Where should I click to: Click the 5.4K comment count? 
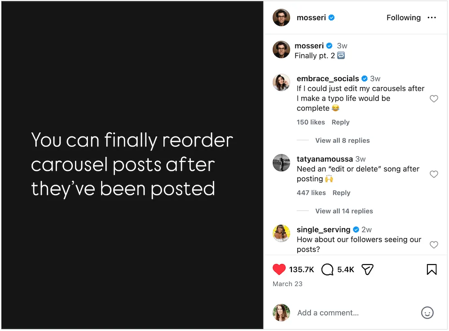click(x=346, y=269)
